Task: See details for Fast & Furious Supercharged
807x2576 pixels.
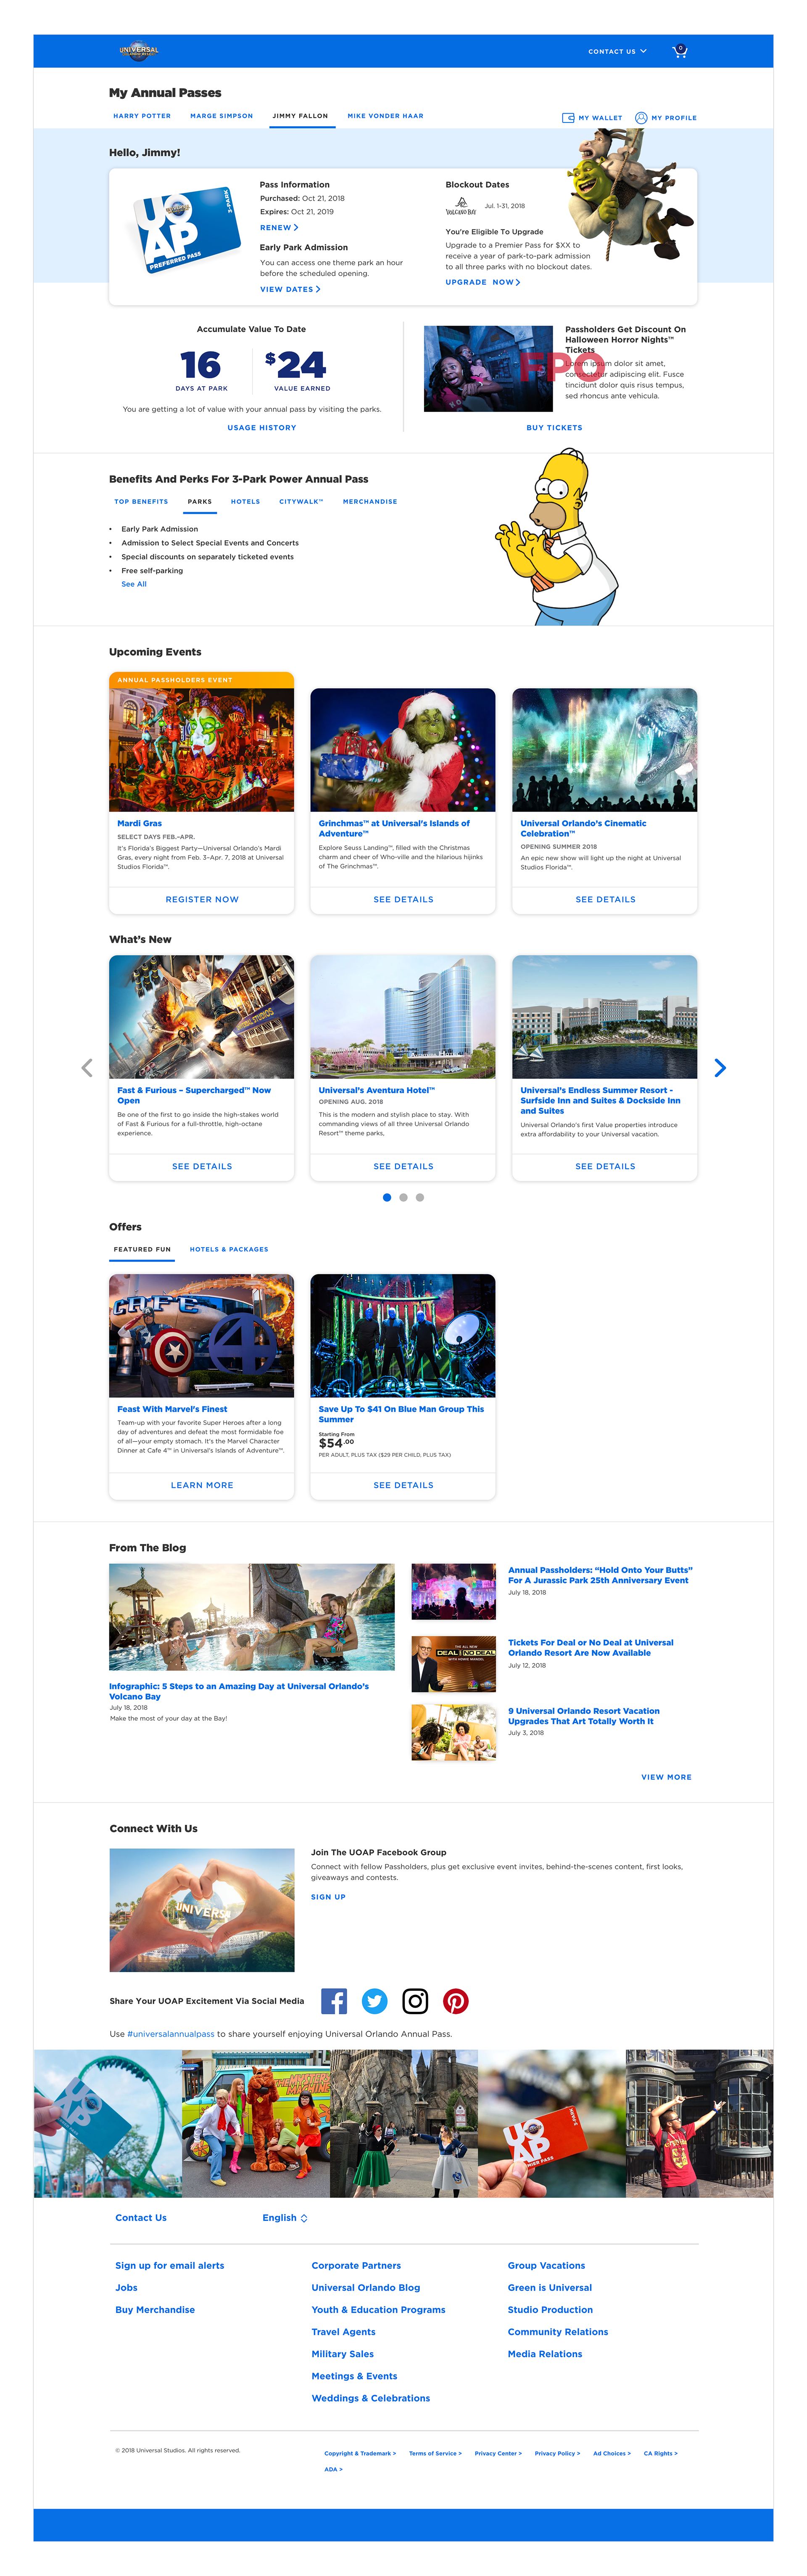Action: [202, 1166]
